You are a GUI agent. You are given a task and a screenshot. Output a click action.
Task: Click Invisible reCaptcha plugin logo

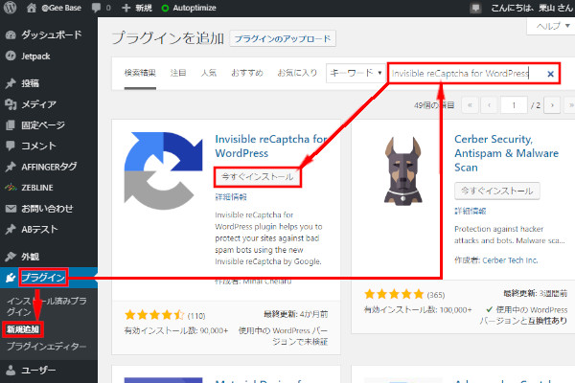(x=163, y=170)
